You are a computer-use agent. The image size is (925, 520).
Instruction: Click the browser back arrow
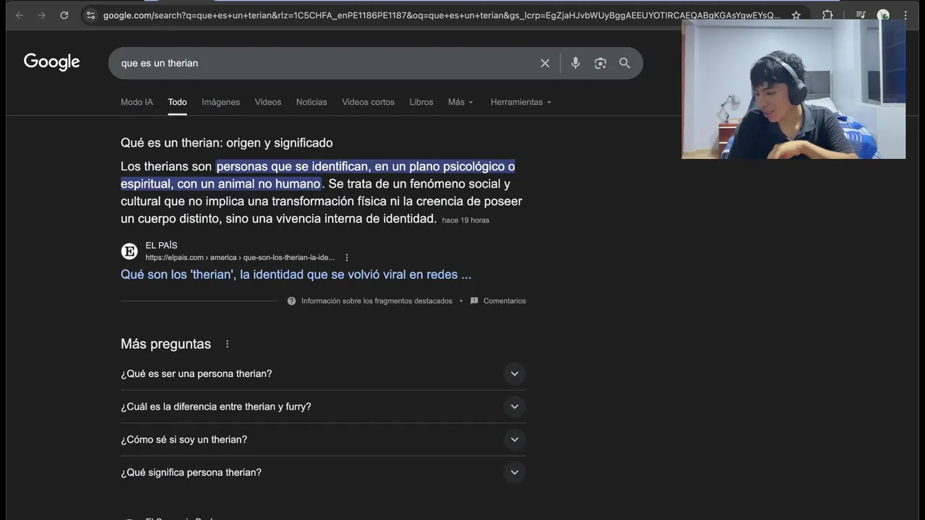click(20, 15)
